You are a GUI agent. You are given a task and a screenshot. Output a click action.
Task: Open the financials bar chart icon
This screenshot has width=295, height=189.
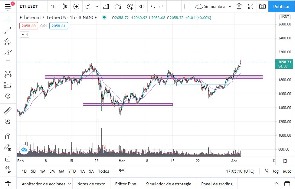pyautogui.click(x=106, y=6)
